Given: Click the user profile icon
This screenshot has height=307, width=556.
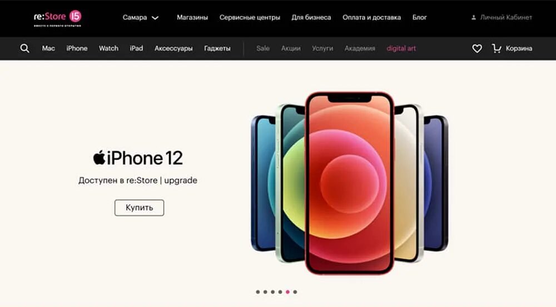Looking at the screenshot, I should [473, 17].
